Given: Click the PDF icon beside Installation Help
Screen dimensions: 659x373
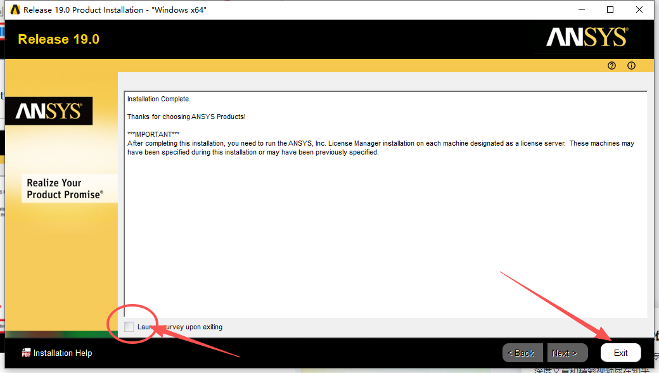Looking at the screenshot, I should pos(26,353).
